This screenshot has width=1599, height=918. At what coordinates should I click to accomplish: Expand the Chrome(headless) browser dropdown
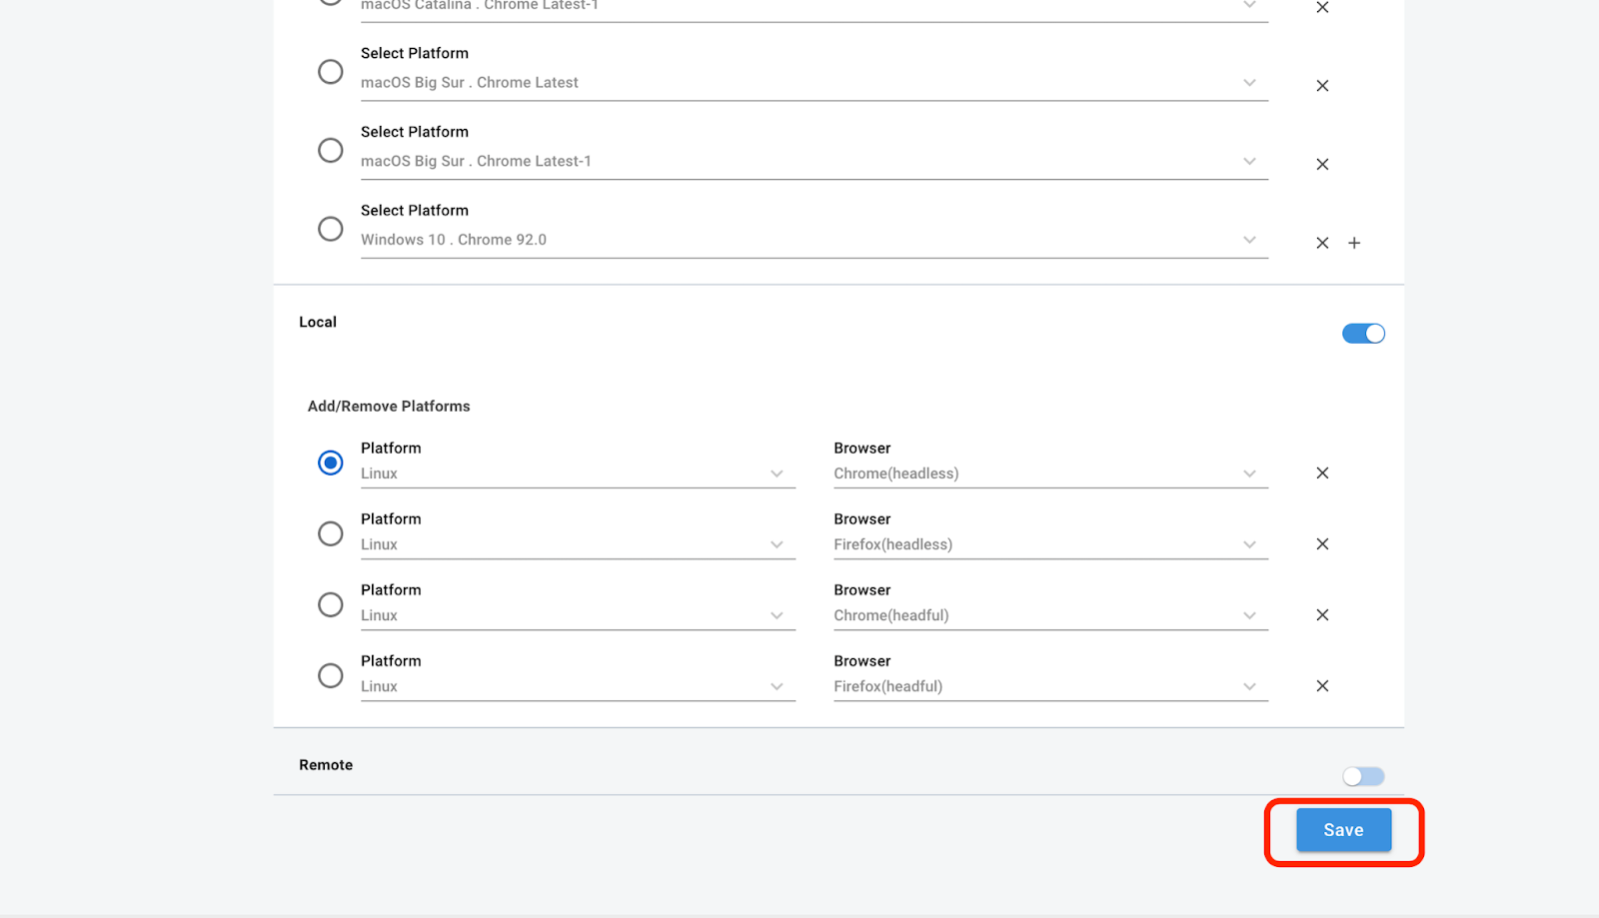(1050, 473)
